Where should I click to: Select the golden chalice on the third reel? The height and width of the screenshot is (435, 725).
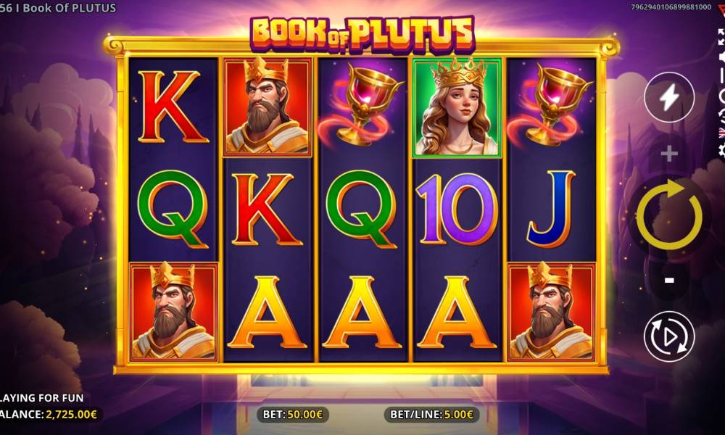click(362, 105)
